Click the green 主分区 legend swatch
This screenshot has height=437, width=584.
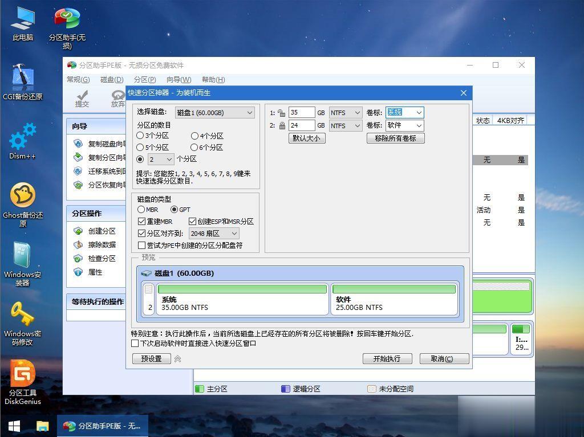(x=200, y=389)
